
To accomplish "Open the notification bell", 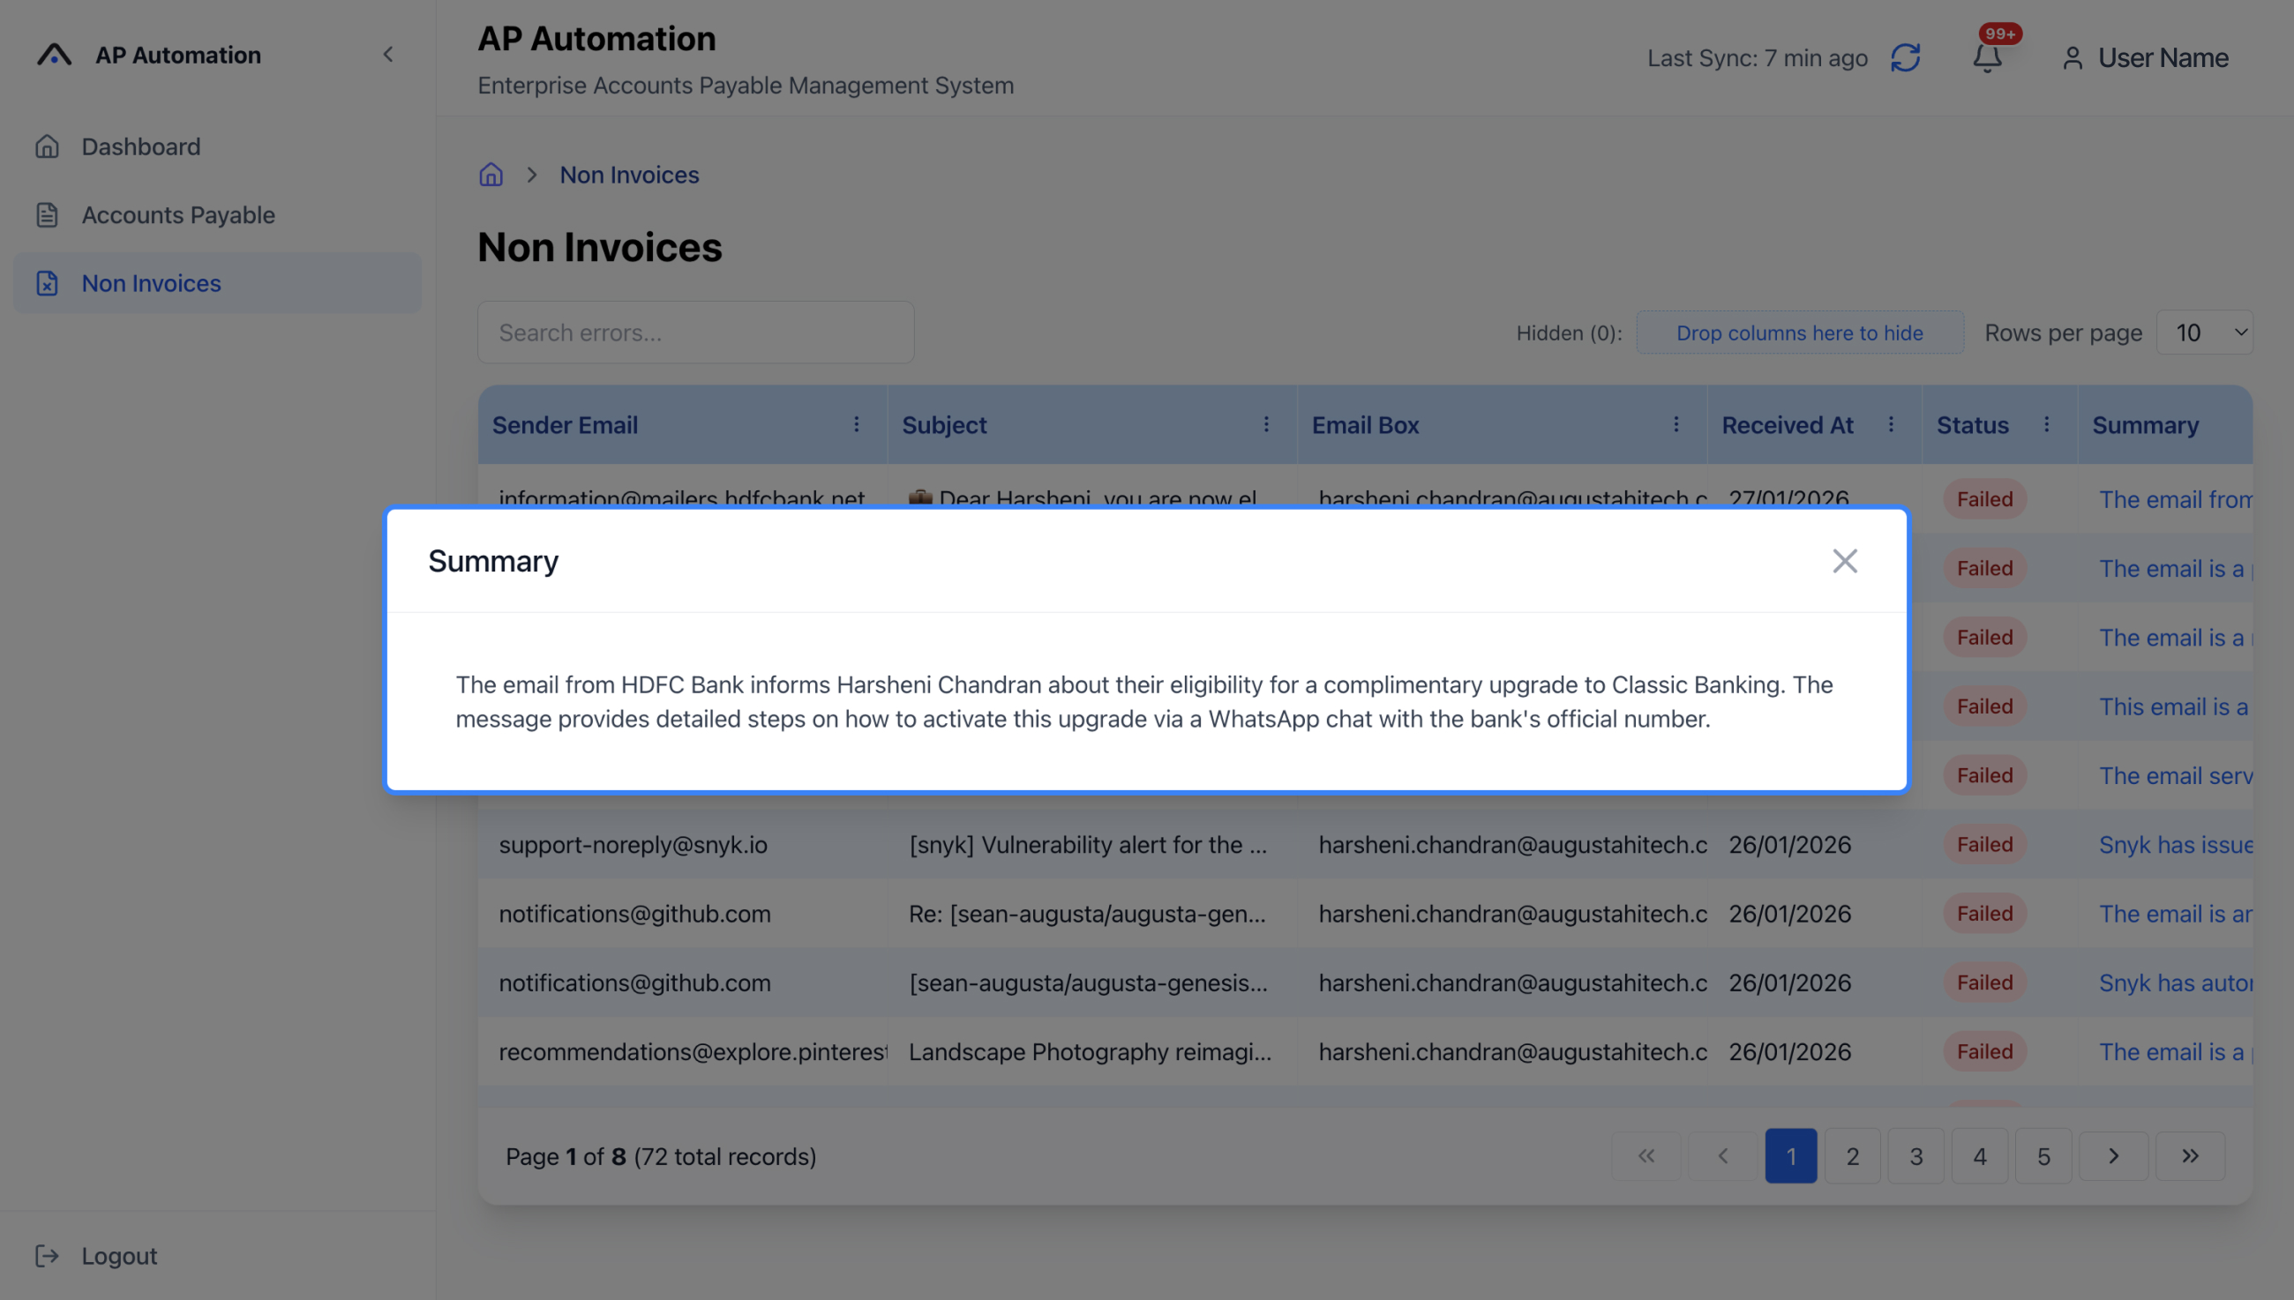I will 1987,59.
